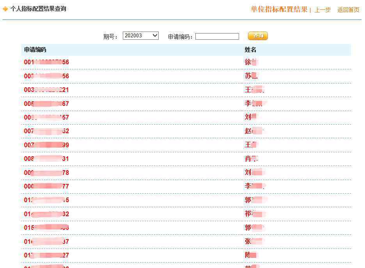Open the 单位指标配置结果 link

(x=279, y=10)
